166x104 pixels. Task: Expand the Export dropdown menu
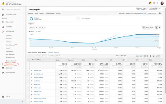point(41,13)
